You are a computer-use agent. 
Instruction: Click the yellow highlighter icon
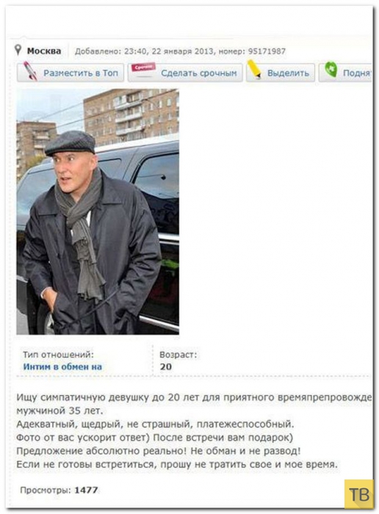[253, 69]
